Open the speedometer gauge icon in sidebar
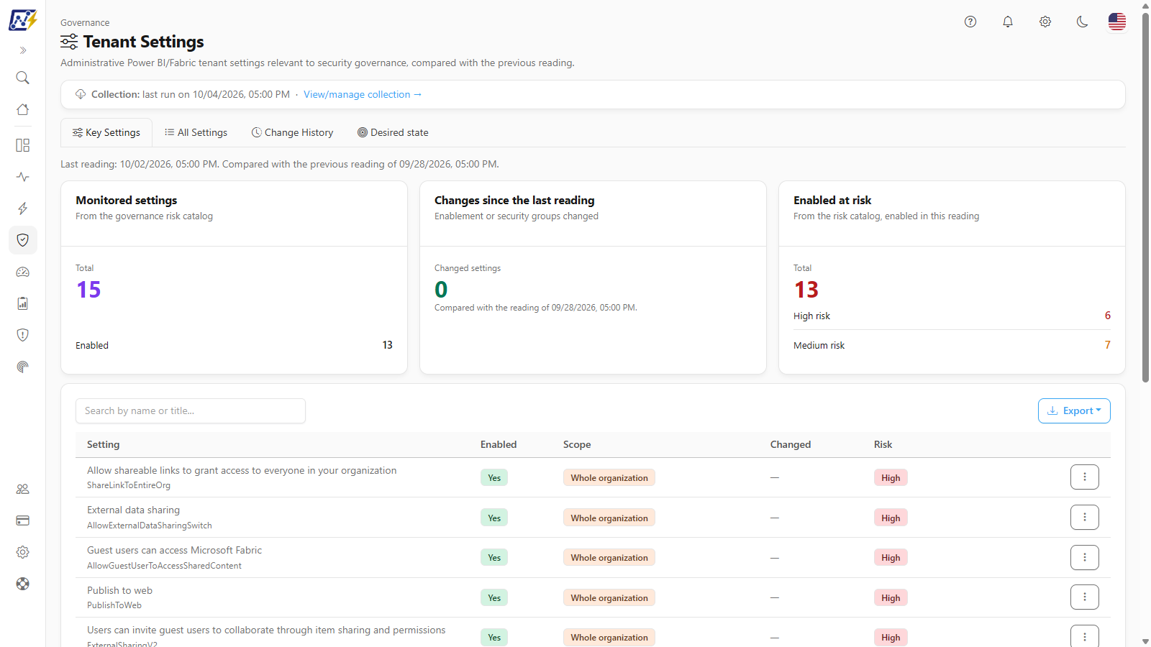The width and height of the screenshot is (1151, 647). click(23, 272)
